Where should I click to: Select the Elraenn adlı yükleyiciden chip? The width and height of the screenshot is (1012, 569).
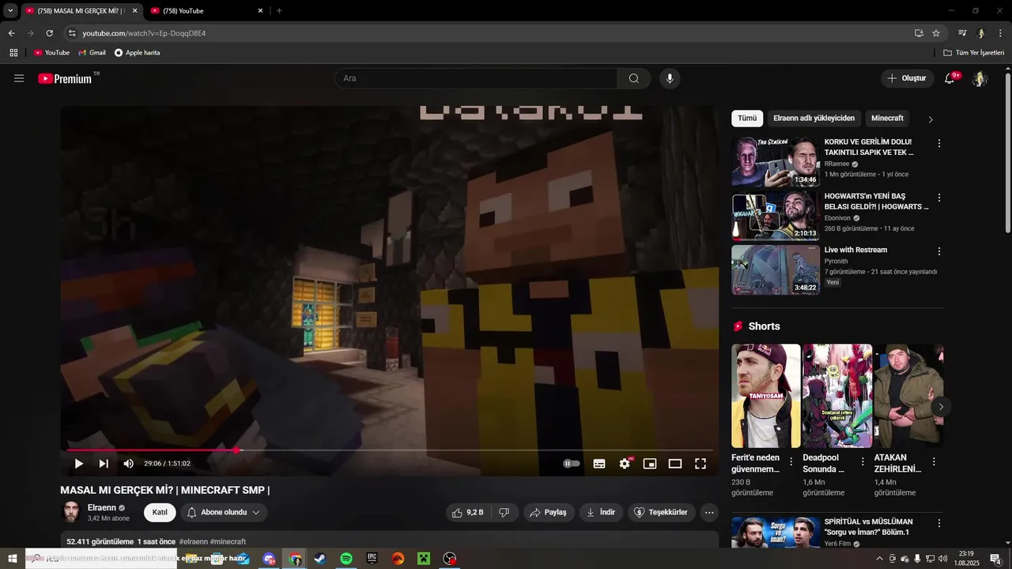tap(814, 118)
